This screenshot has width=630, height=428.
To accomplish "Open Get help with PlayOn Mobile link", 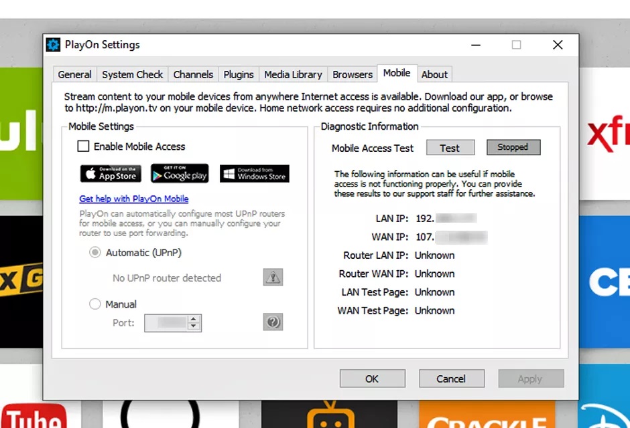I will tap(134, 199).
